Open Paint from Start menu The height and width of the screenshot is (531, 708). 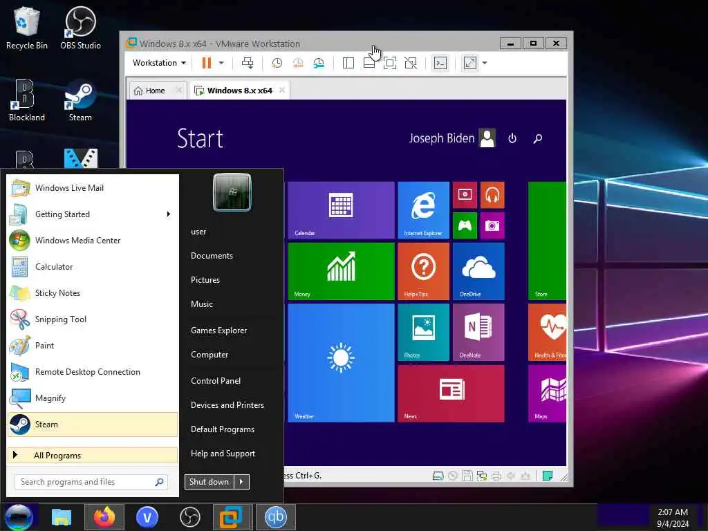[x=93, y=346]
